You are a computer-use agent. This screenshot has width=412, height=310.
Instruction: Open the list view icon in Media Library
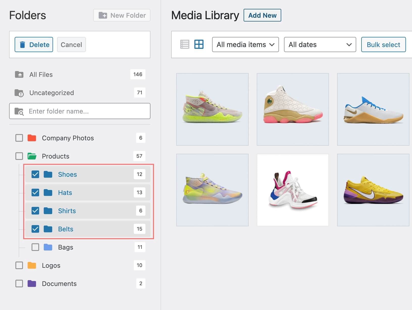[185, 44]
